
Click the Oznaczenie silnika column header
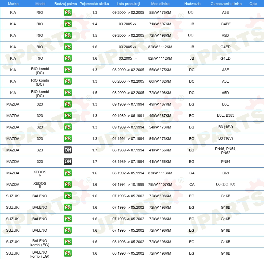[x=226, y=4]
